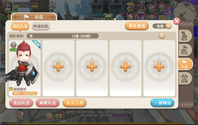
Task: Expand the 免费 dropdown arrow
Action: coord(169,26)
